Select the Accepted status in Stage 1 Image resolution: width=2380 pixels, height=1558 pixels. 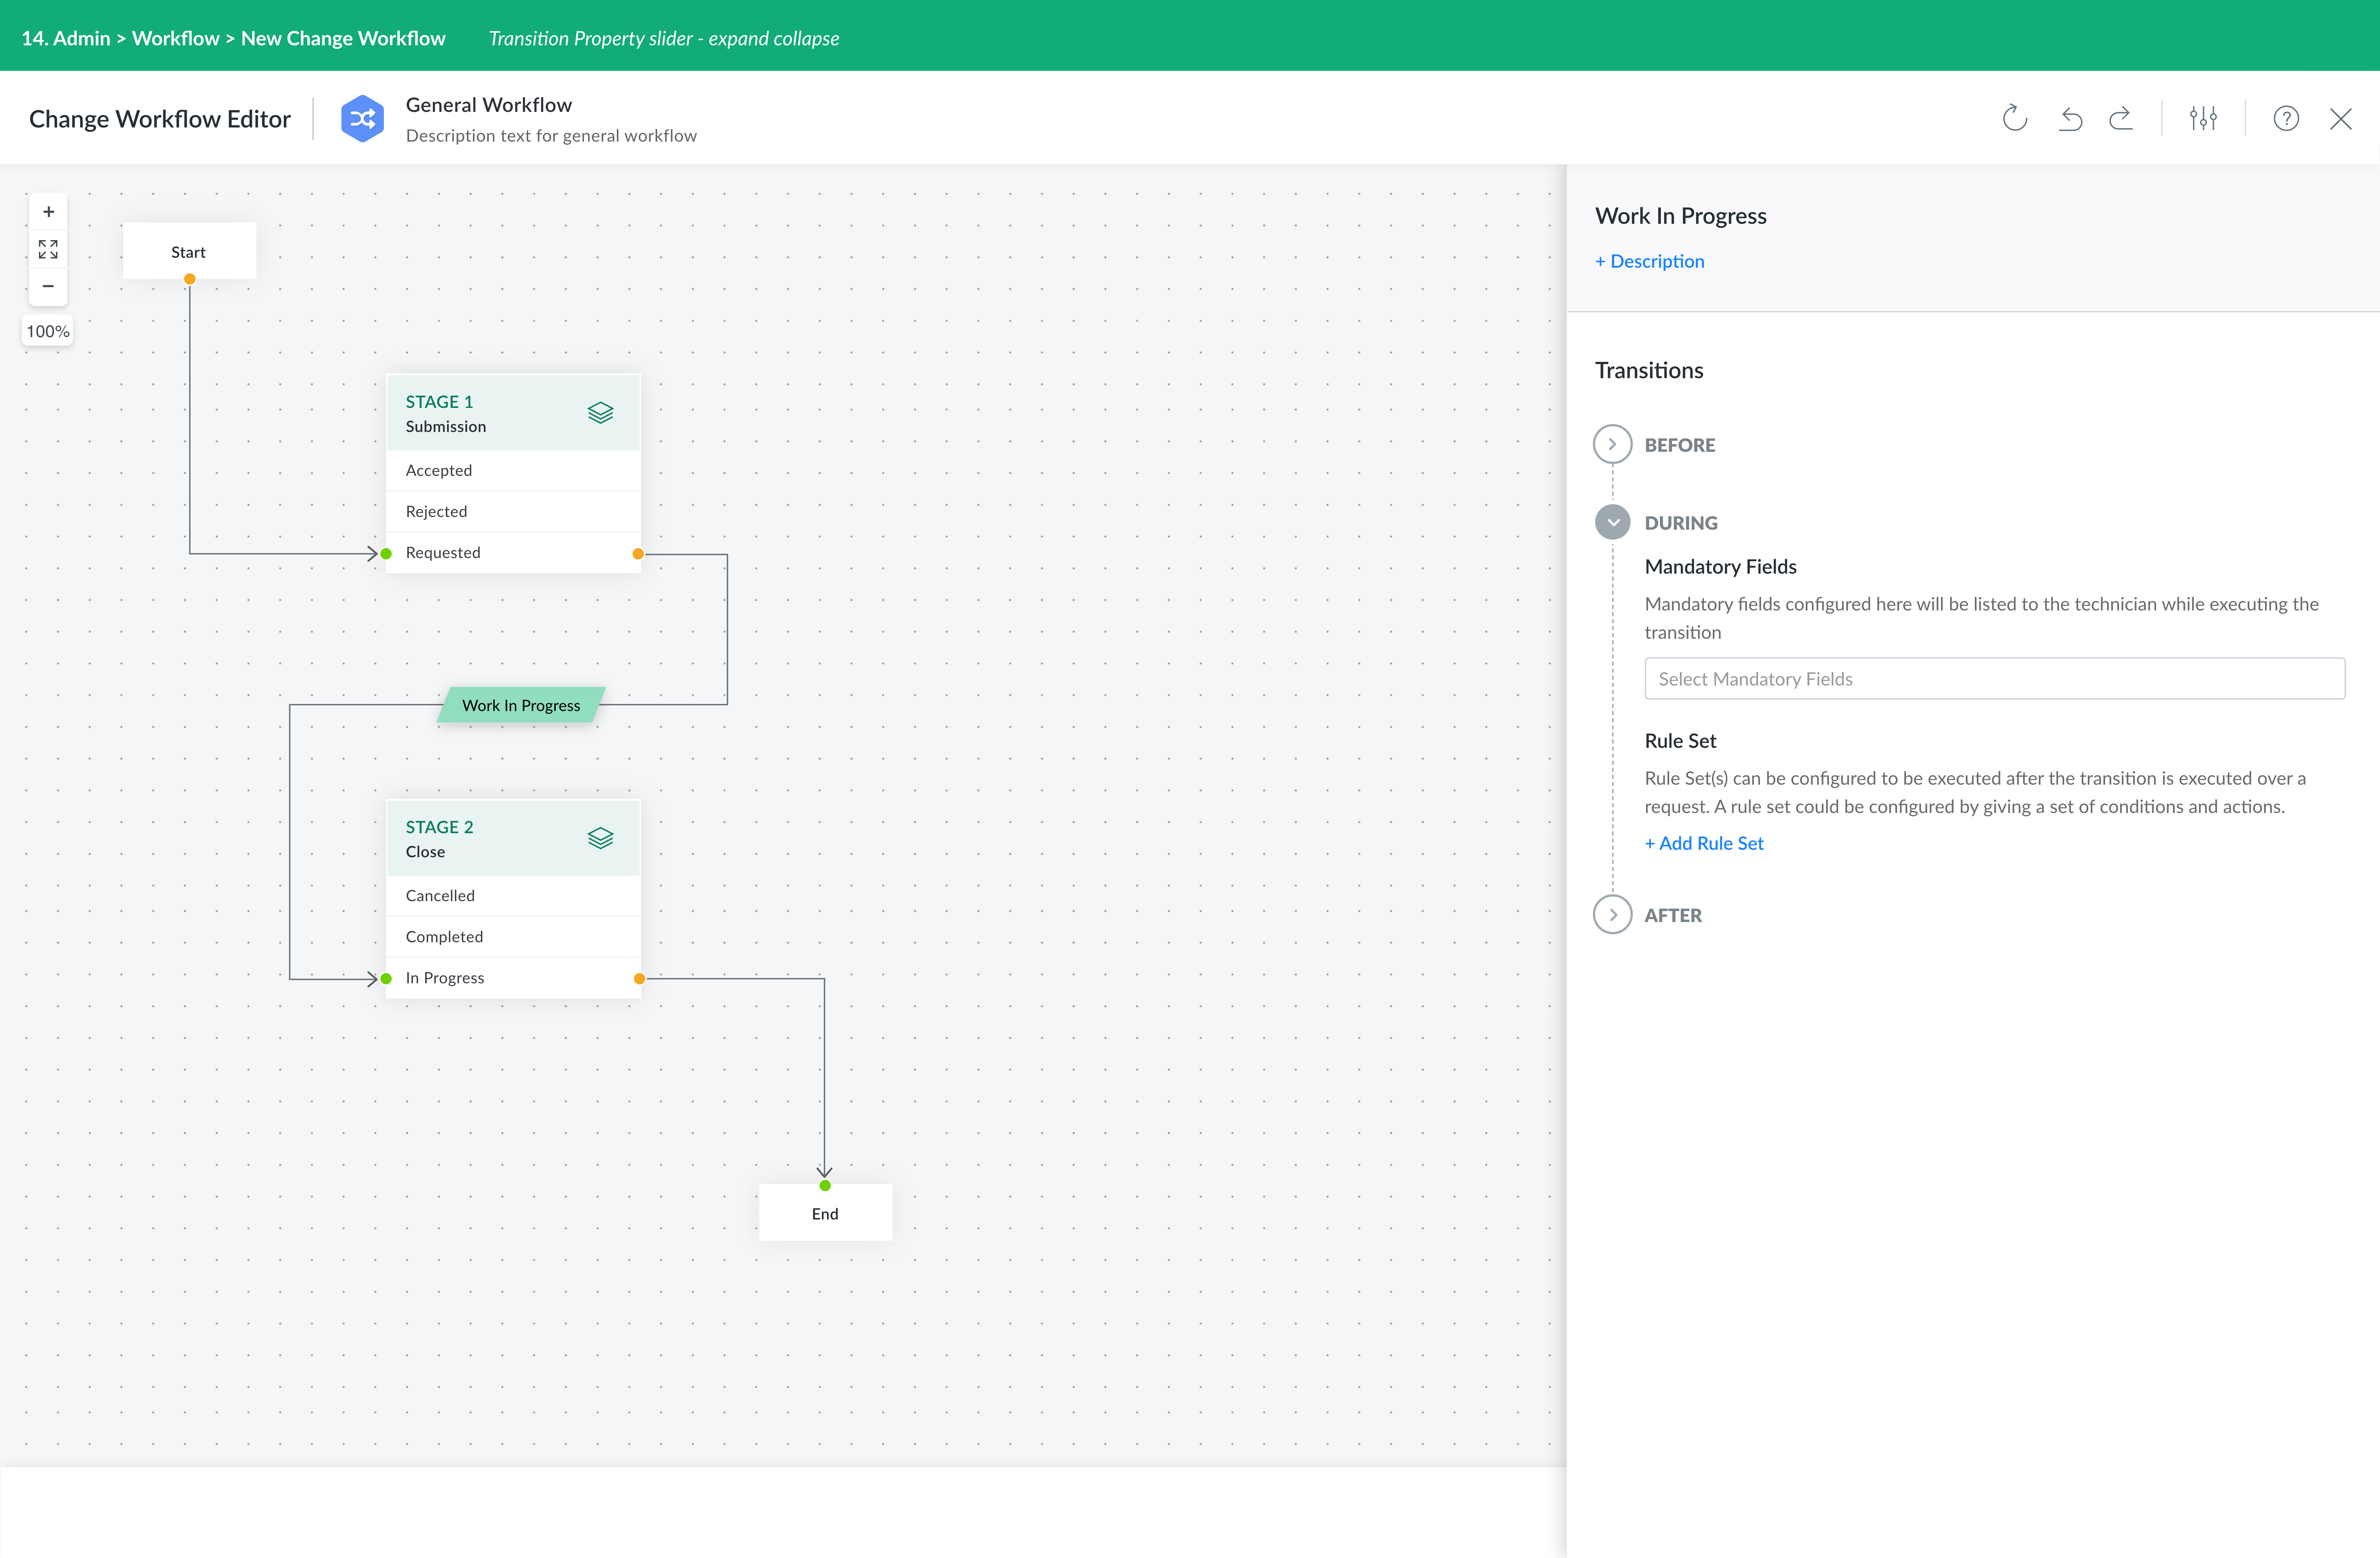[513, 470]
